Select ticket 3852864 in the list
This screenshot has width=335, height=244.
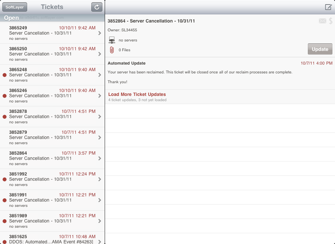tap(49, 159)
